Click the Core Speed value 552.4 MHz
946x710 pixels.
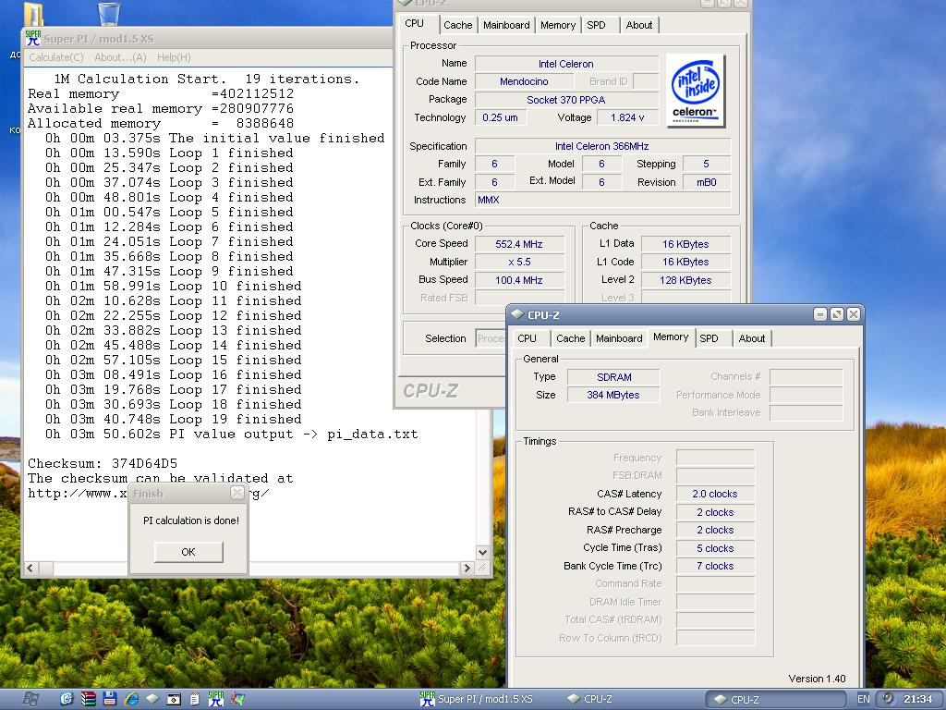519,244
